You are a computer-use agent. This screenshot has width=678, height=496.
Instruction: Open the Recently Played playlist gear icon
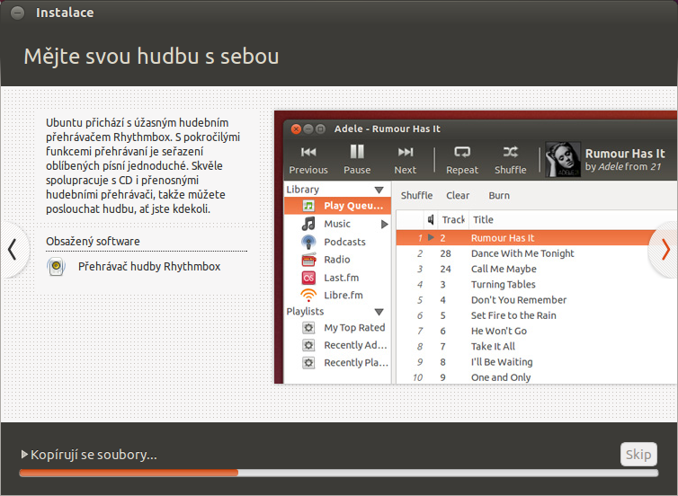[x=308, y=362]
